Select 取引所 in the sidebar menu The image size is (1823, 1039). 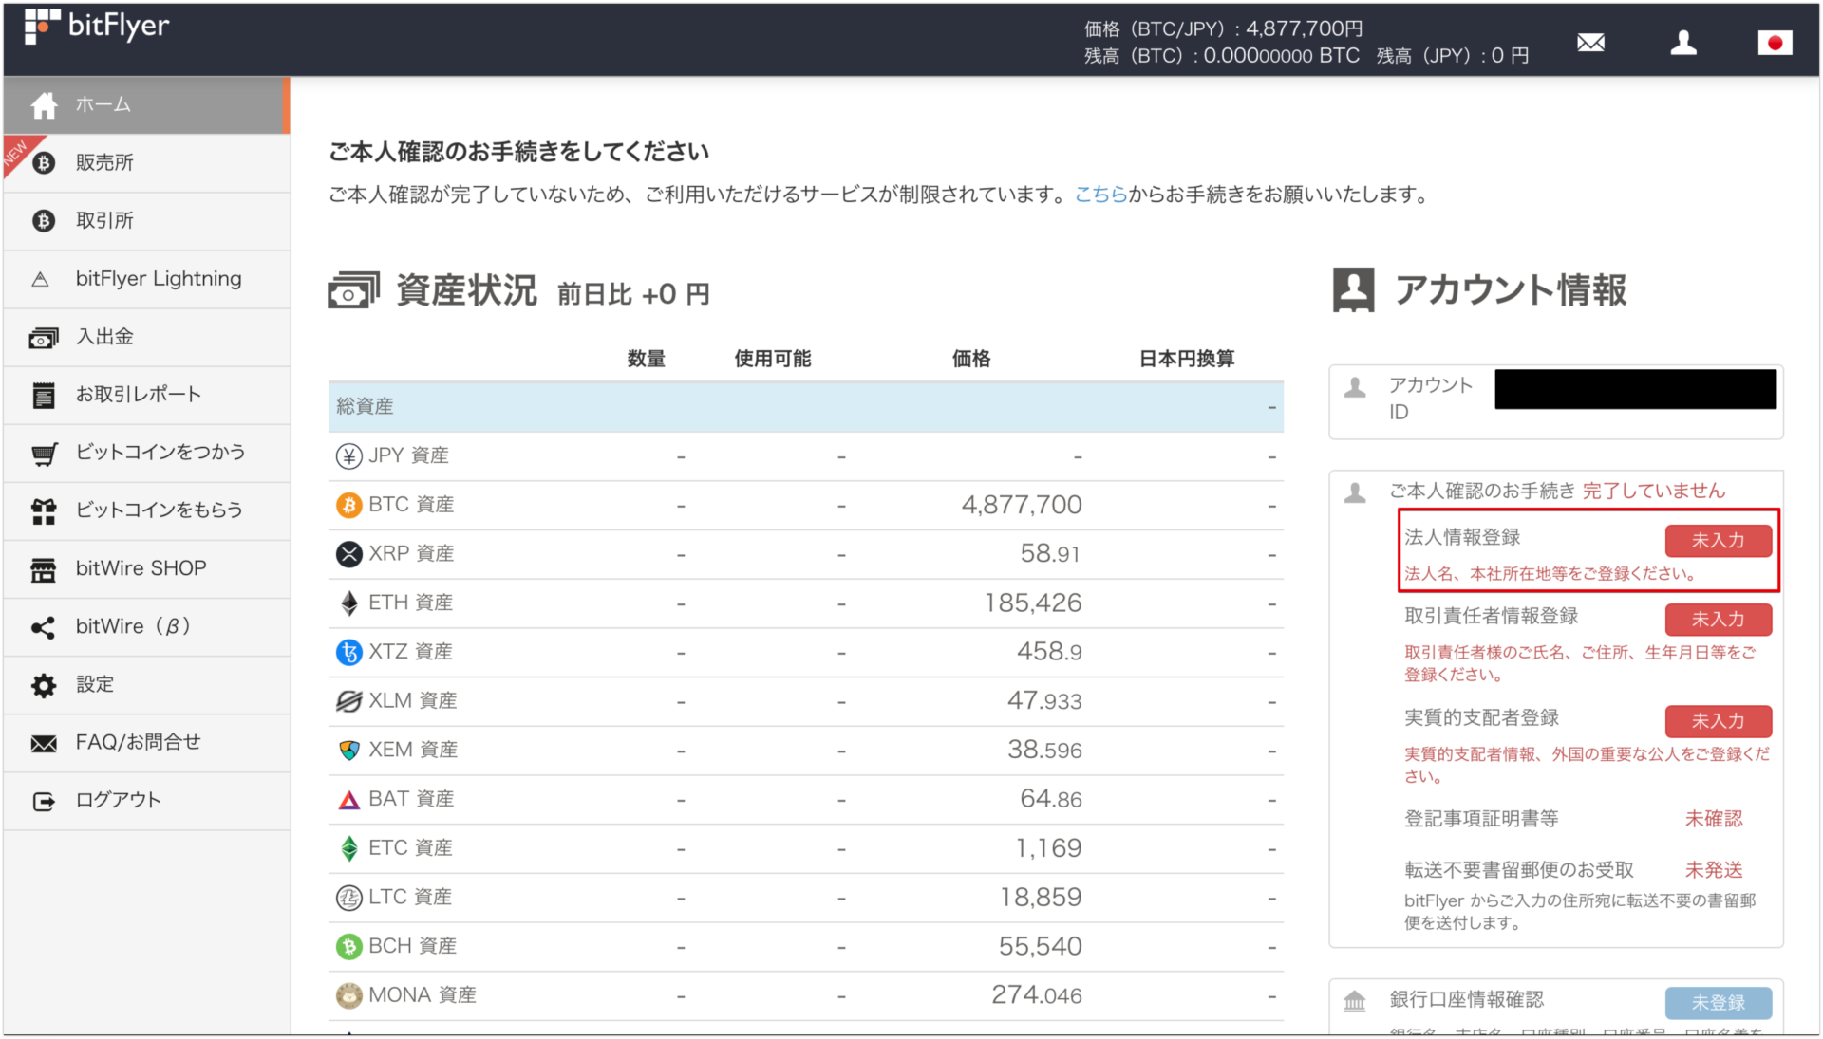pos(104,220)
